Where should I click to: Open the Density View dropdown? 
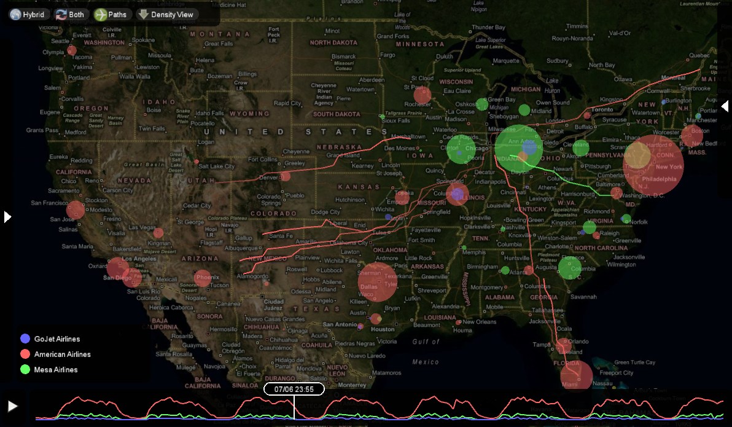point(166,15)
